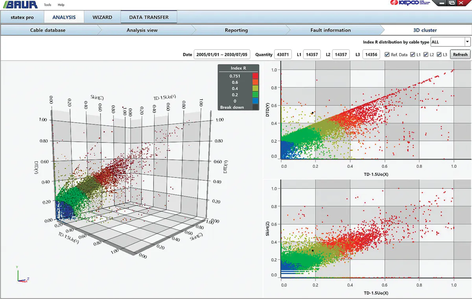
Task: Open the Tools menu
Action: (48, 5)
